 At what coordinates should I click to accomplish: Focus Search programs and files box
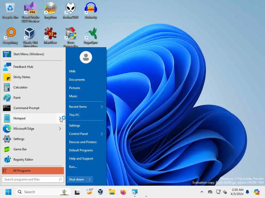coord(33,179)
